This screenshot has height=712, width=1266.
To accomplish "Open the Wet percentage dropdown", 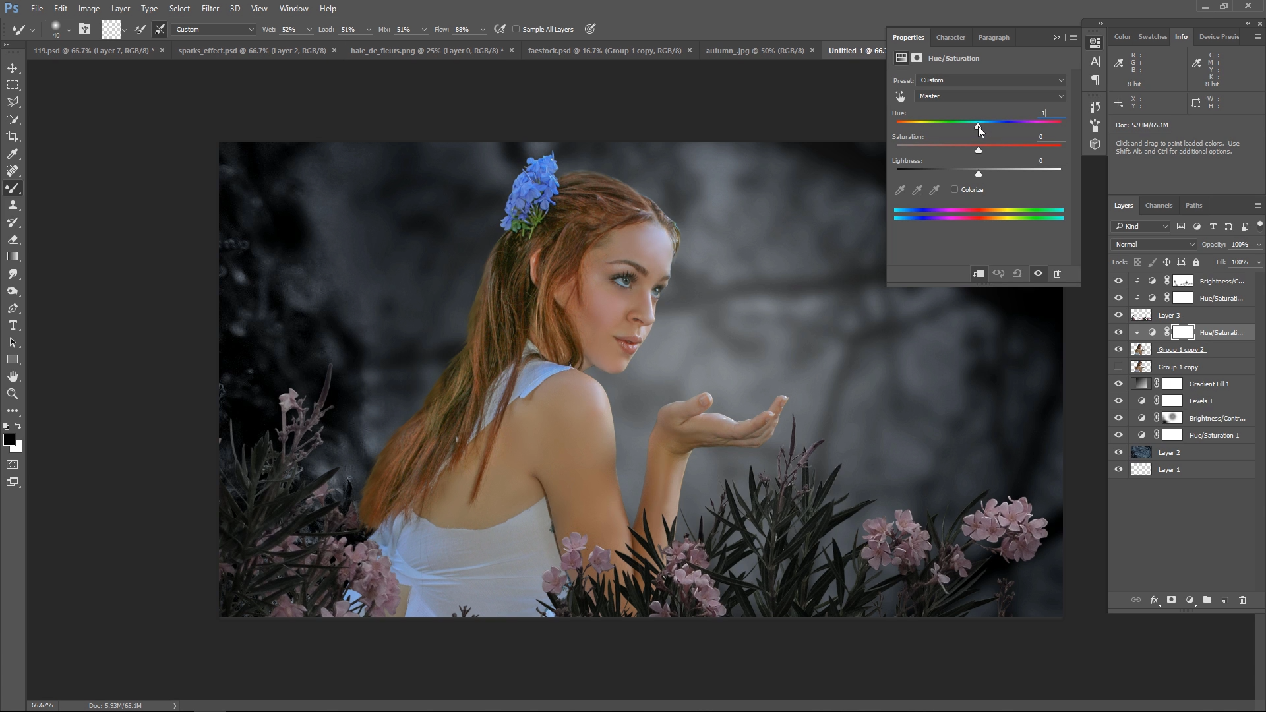I will tap(309, 30).
